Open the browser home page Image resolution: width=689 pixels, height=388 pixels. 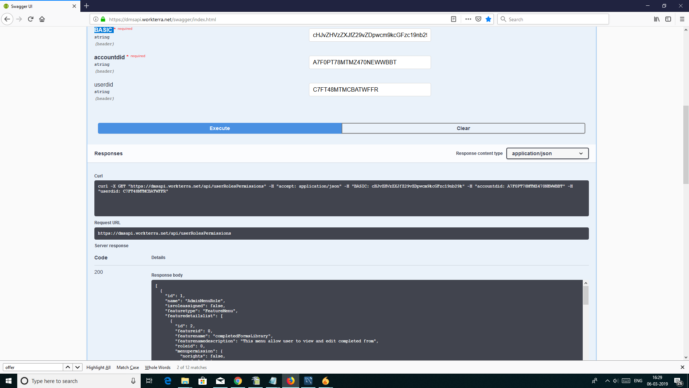tap(42, 19)
